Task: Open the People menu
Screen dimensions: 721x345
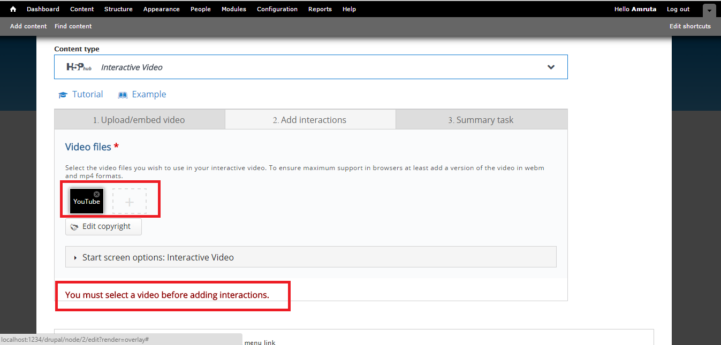Action: click(x=201, y=9)
